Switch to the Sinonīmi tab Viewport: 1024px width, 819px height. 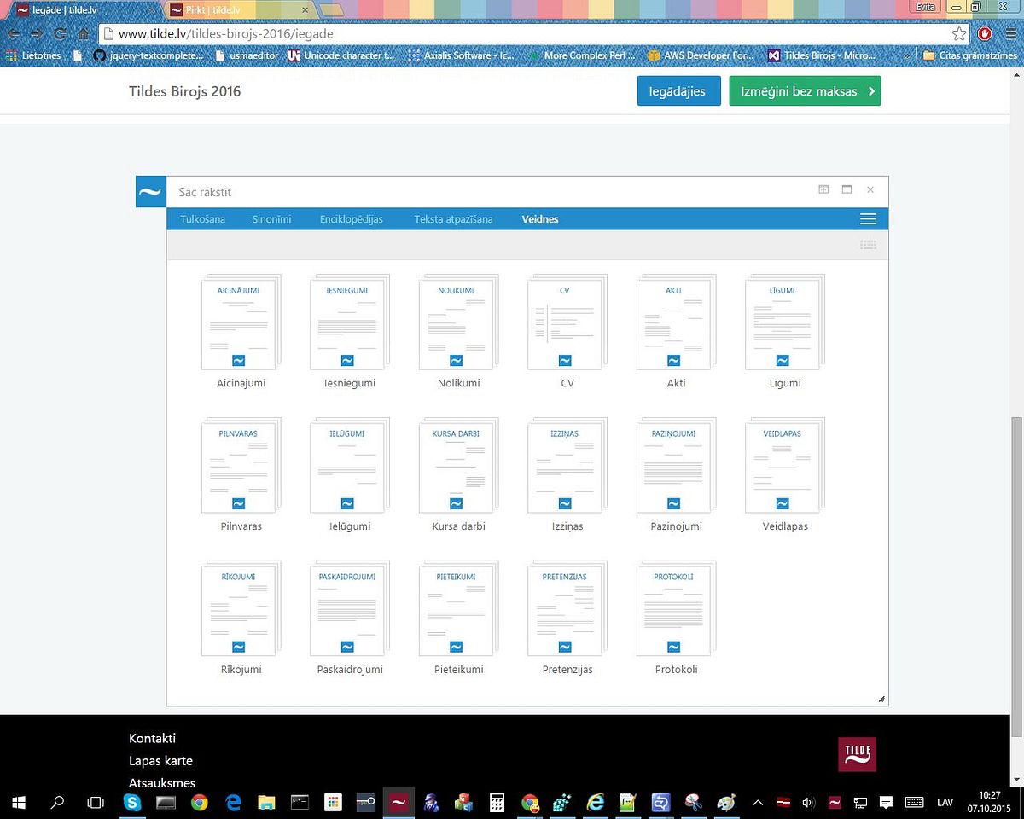point(271,219)
